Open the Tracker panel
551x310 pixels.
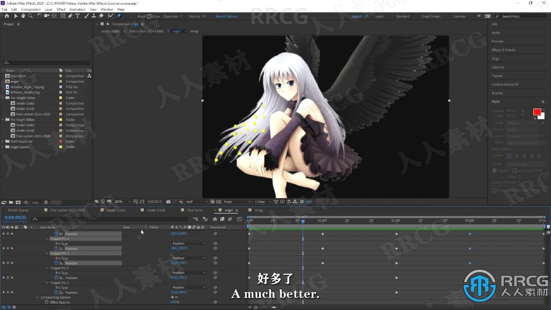[x=497, y=76]
